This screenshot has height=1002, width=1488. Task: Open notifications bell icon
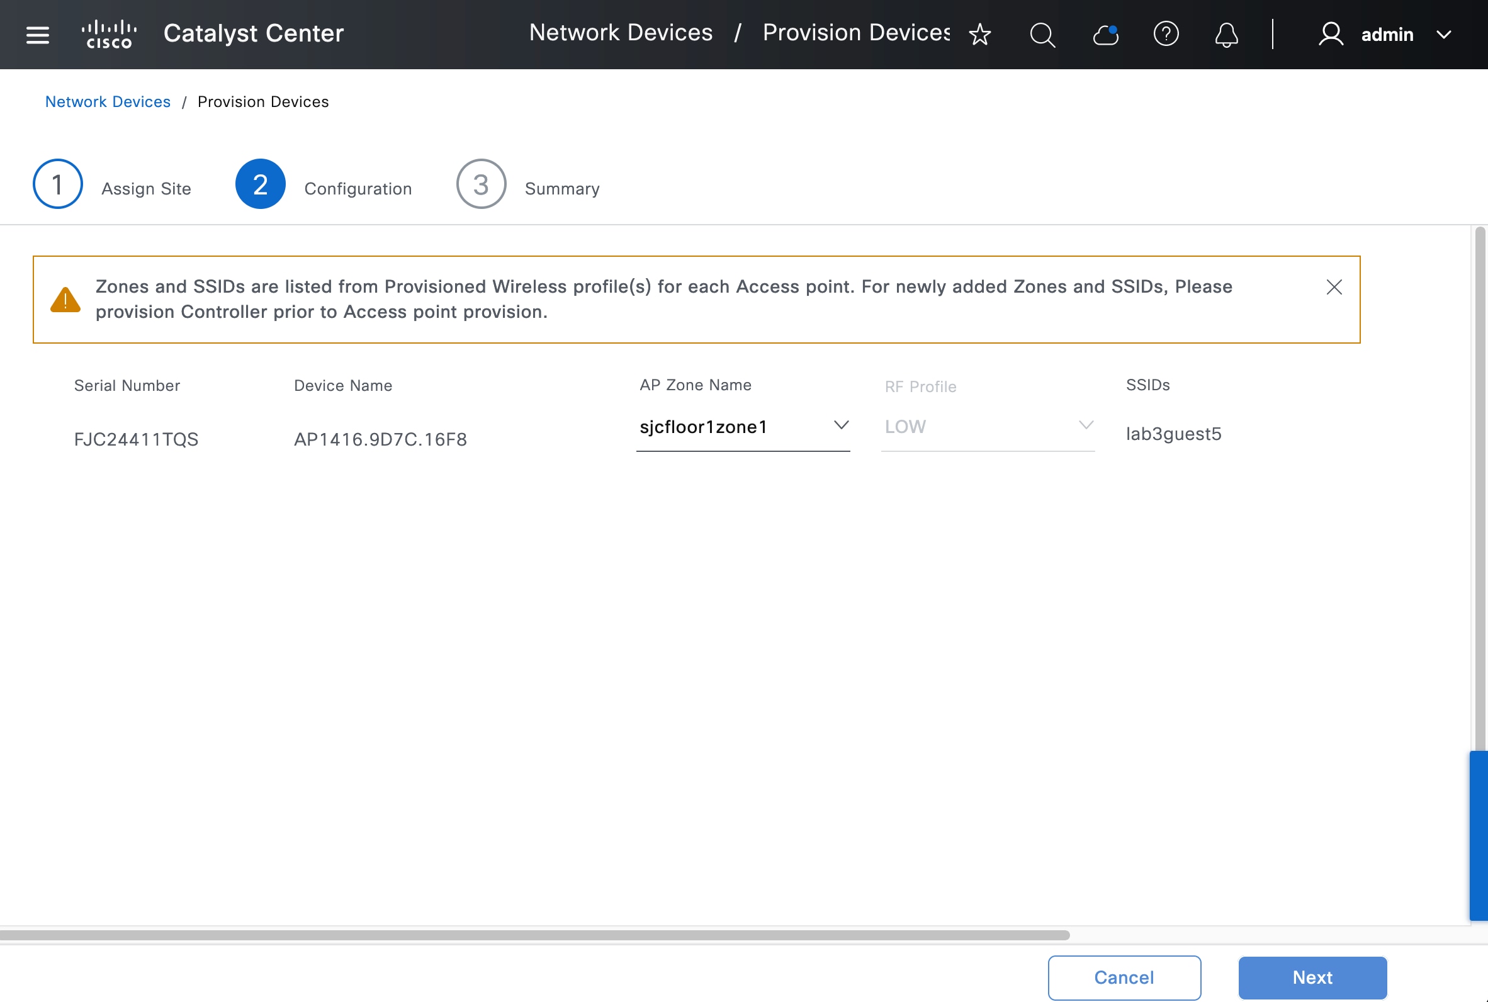click(1226, 35)
